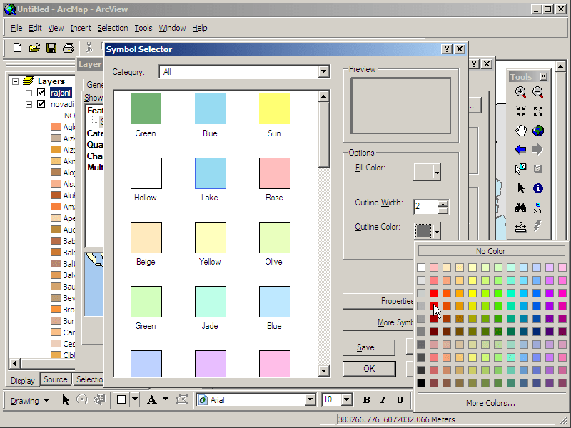
Task: Open the Insert menu
Action: 81,28
